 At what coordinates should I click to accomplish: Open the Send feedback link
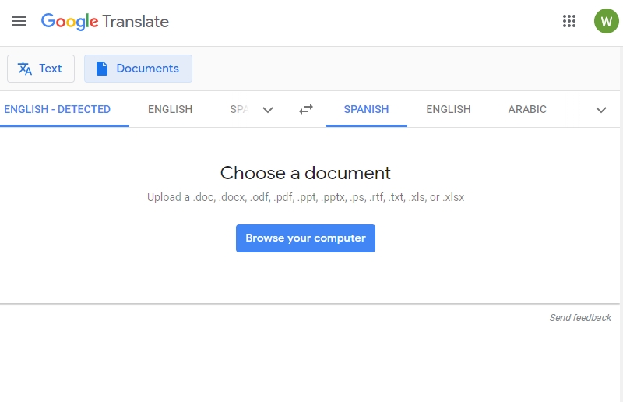click(580, 318)
